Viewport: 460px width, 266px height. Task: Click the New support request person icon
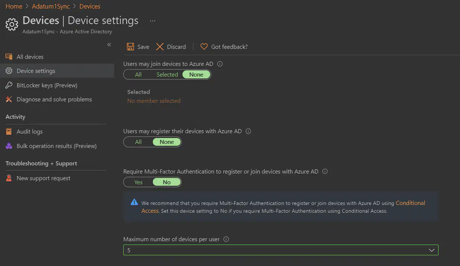tap(9, 178)
